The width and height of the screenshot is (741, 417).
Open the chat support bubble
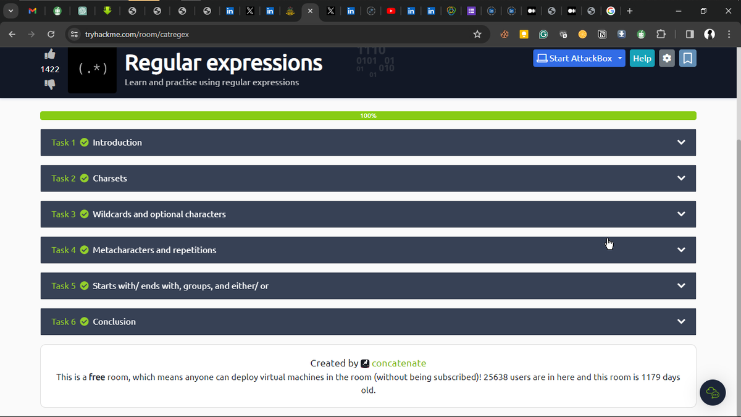(x=713, y=392)
